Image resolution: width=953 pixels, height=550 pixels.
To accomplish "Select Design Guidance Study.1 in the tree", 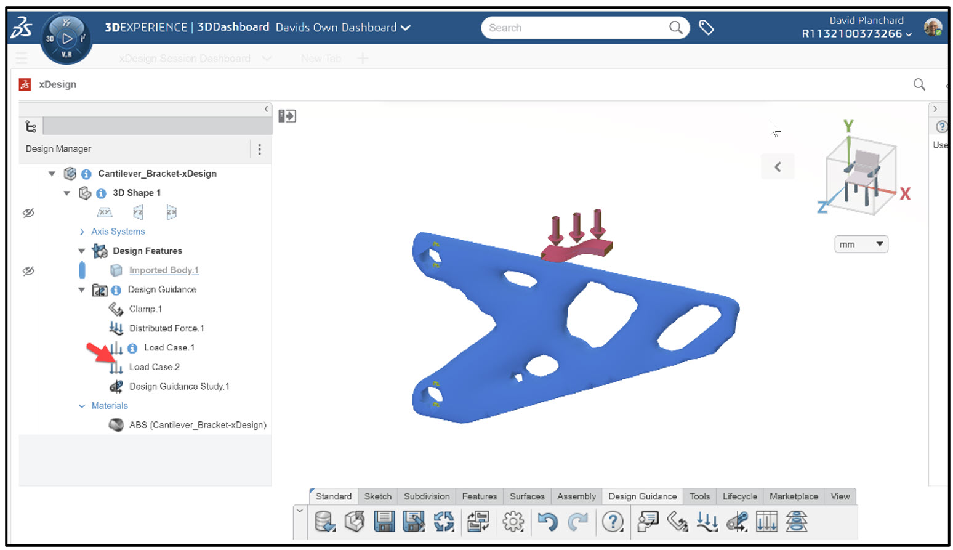I will click(179, 386).
